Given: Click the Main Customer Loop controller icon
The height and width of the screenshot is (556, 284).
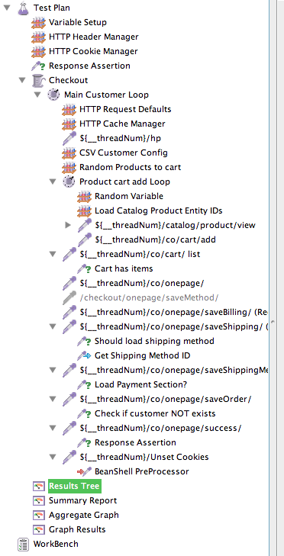Looking at the screenshot, I should pyautogui.click(x=53, y=95).
